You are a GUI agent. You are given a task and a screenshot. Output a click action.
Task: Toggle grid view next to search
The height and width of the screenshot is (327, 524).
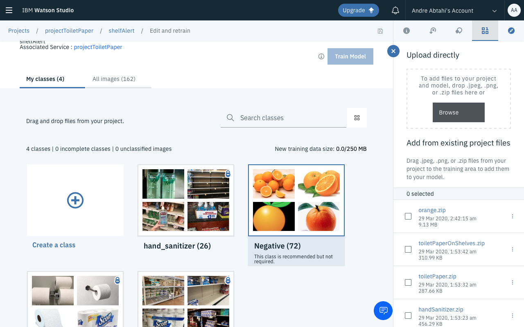tap(357, 118)
